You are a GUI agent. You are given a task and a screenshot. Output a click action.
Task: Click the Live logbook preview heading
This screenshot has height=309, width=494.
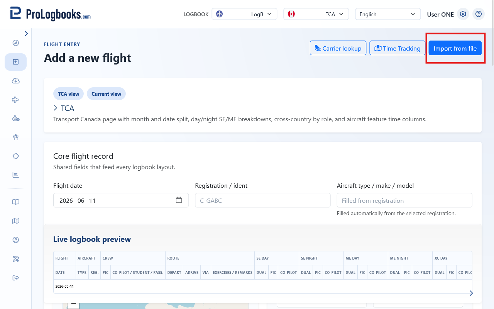point(92,239)
